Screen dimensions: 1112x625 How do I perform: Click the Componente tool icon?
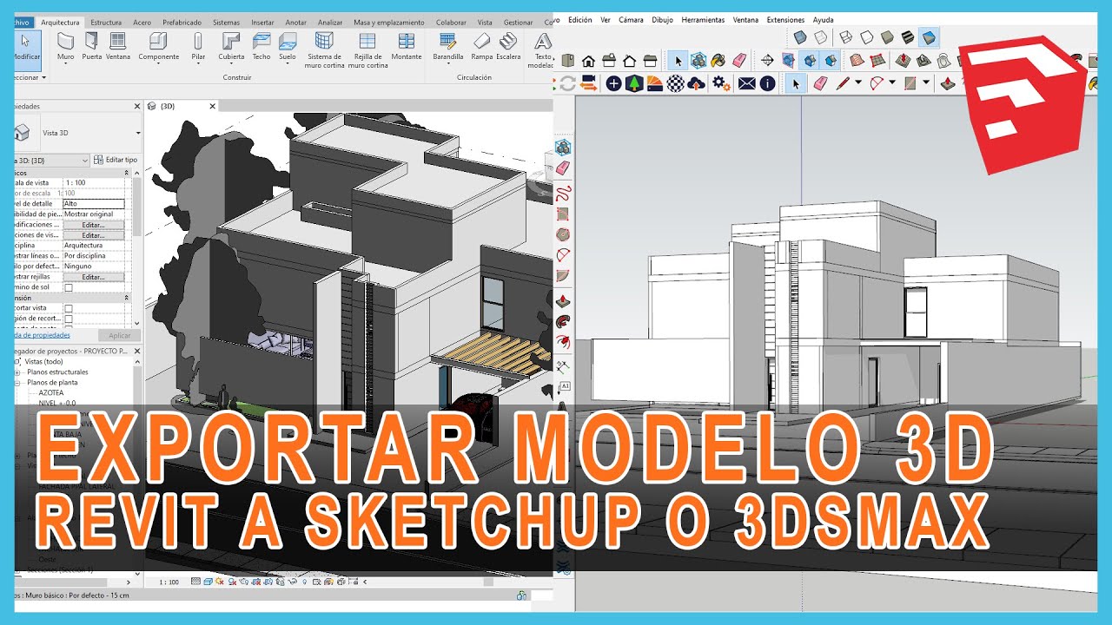(158, 41)
